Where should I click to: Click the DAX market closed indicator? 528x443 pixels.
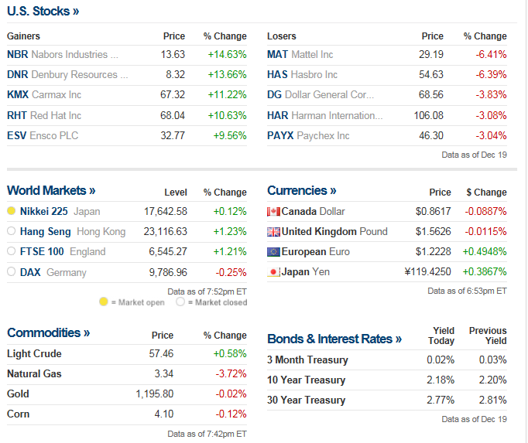click(x=11, y=271)
